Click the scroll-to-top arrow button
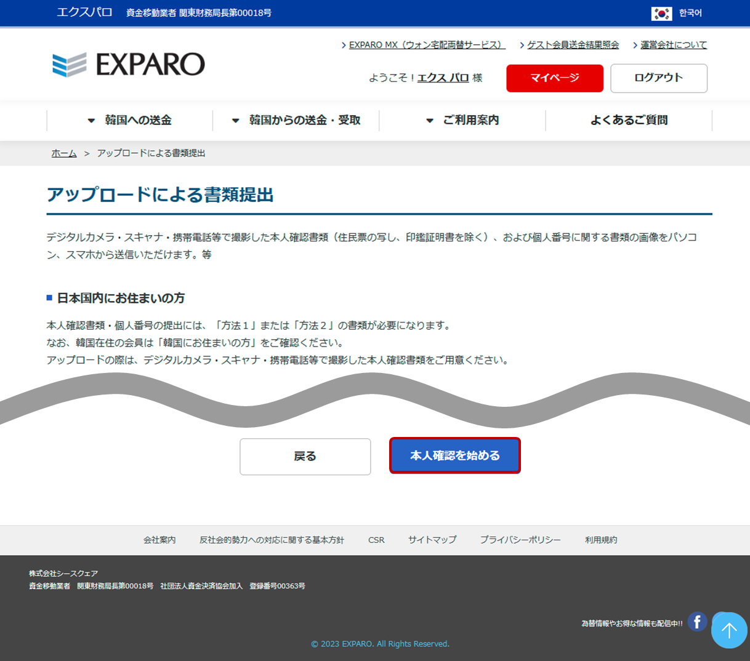 pyautogui.click(x=729, y=630)
